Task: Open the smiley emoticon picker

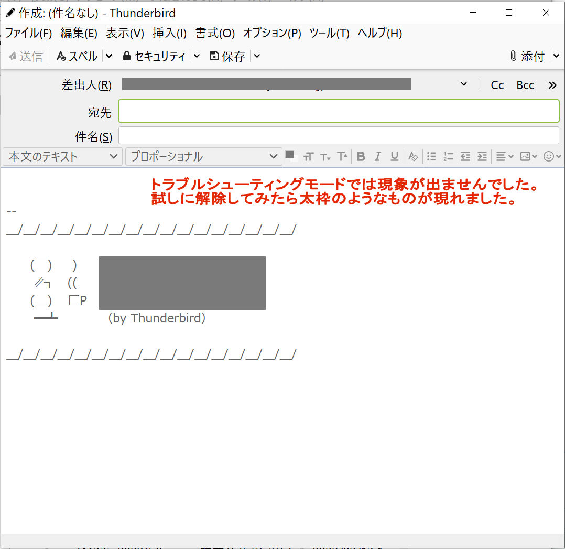Action: coord(552,156)
